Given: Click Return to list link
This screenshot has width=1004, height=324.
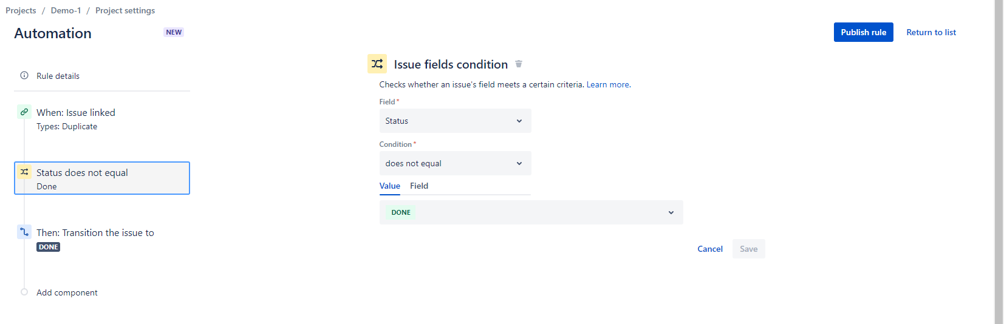Looking at the screenshot, I should (931, 32).
